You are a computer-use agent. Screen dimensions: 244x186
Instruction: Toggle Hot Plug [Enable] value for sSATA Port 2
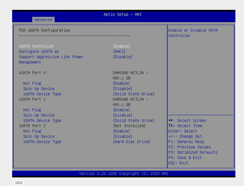coord(121,131)
